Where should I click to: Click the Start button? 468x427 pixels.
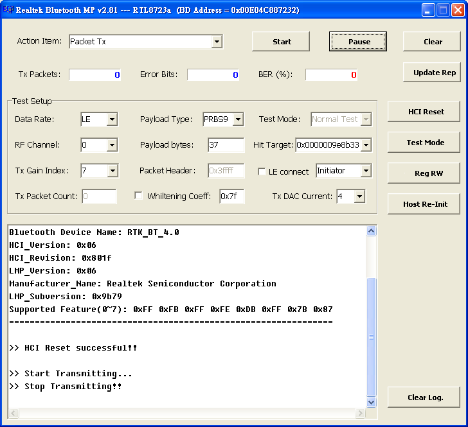click(x=281, y=42)
